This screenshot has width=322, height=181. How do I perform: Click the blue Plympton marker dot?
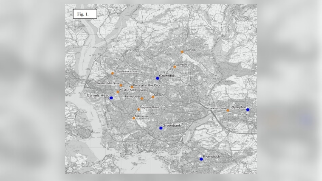(x=248, y=110)
